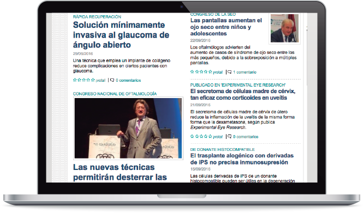Rate third star on ojo seco article
The width and height of the screenshot is (364, 213).
[201, 72]
